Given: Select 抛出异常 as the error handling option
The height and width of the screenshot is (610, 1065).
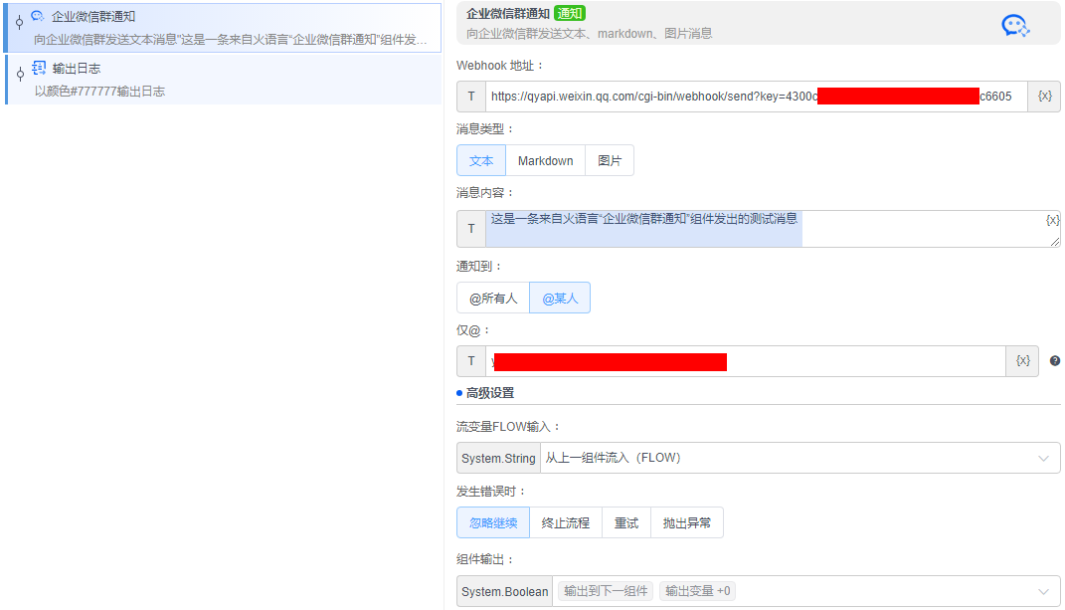Looking at the screenshot, I should pyautogui.click(x=686, y=521).
